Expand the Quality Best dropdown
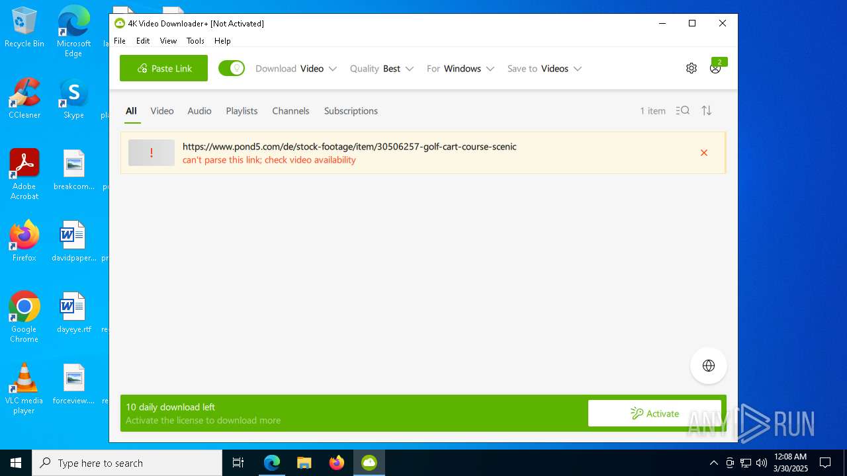Image resolution: width=847 pixels, height=476 pixels. pos(382,69)
